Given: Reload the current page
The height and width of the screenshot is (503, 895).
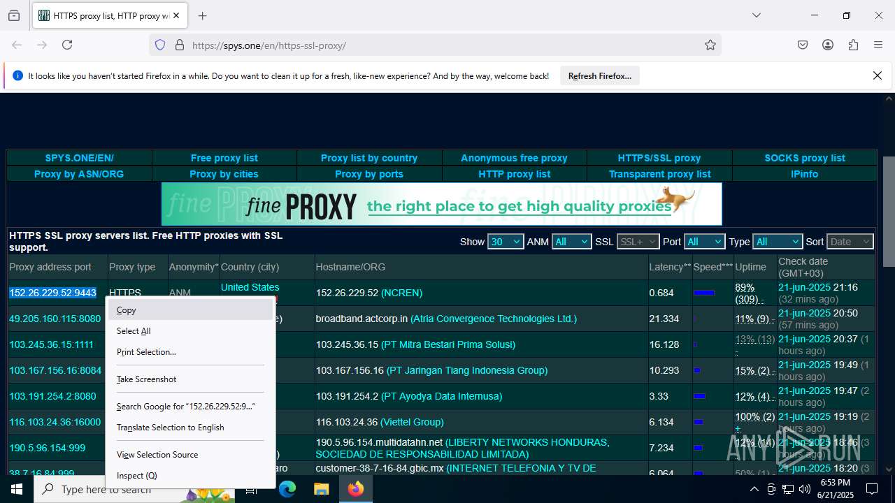Looking at the screenshot, I should coord(67,45).
